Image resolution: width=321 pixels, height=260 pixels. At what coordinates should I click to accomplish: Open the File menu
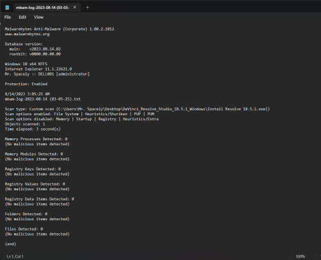[x=8, y=17]
